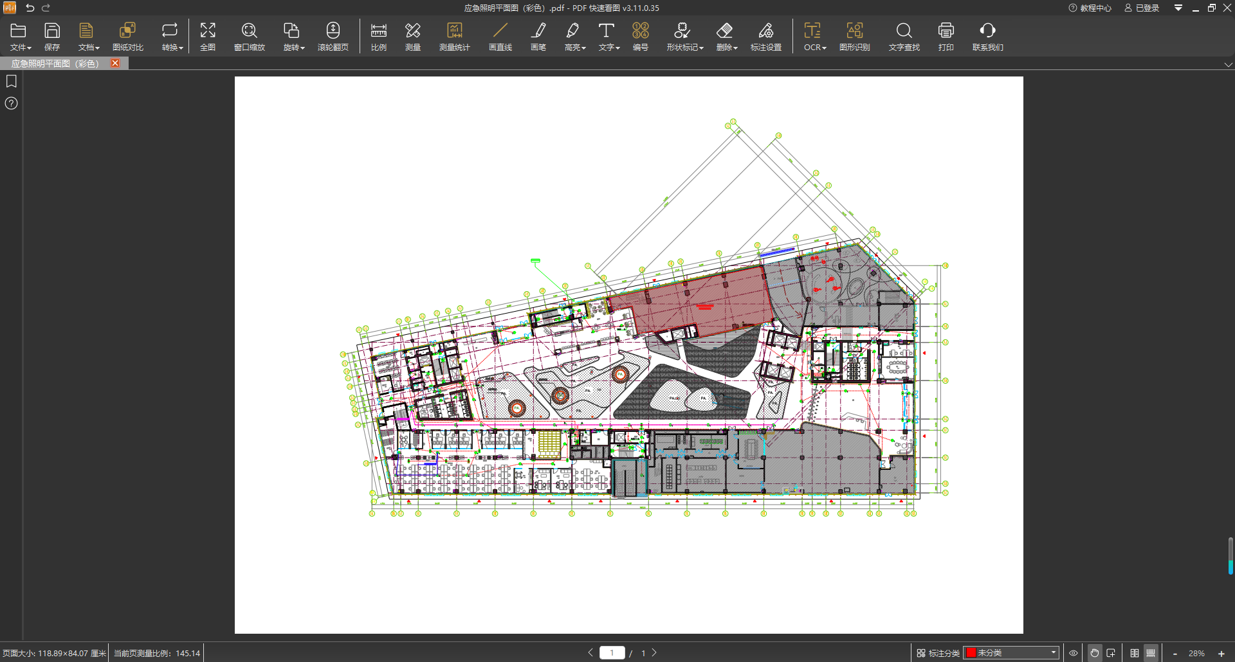
Task: Open 文字查找 text search
Action: 904,37
